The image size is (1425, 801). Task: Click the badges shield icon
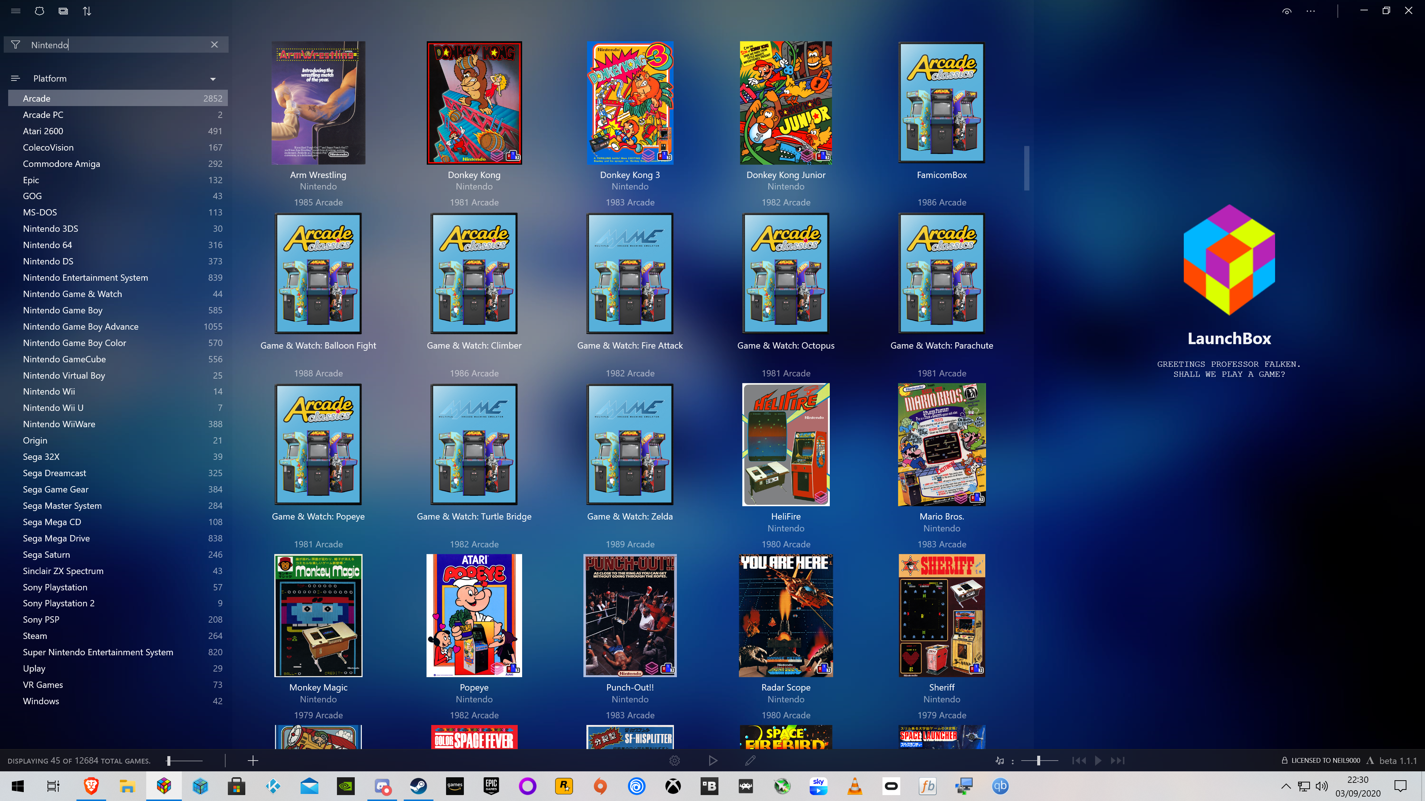point(39,10)
